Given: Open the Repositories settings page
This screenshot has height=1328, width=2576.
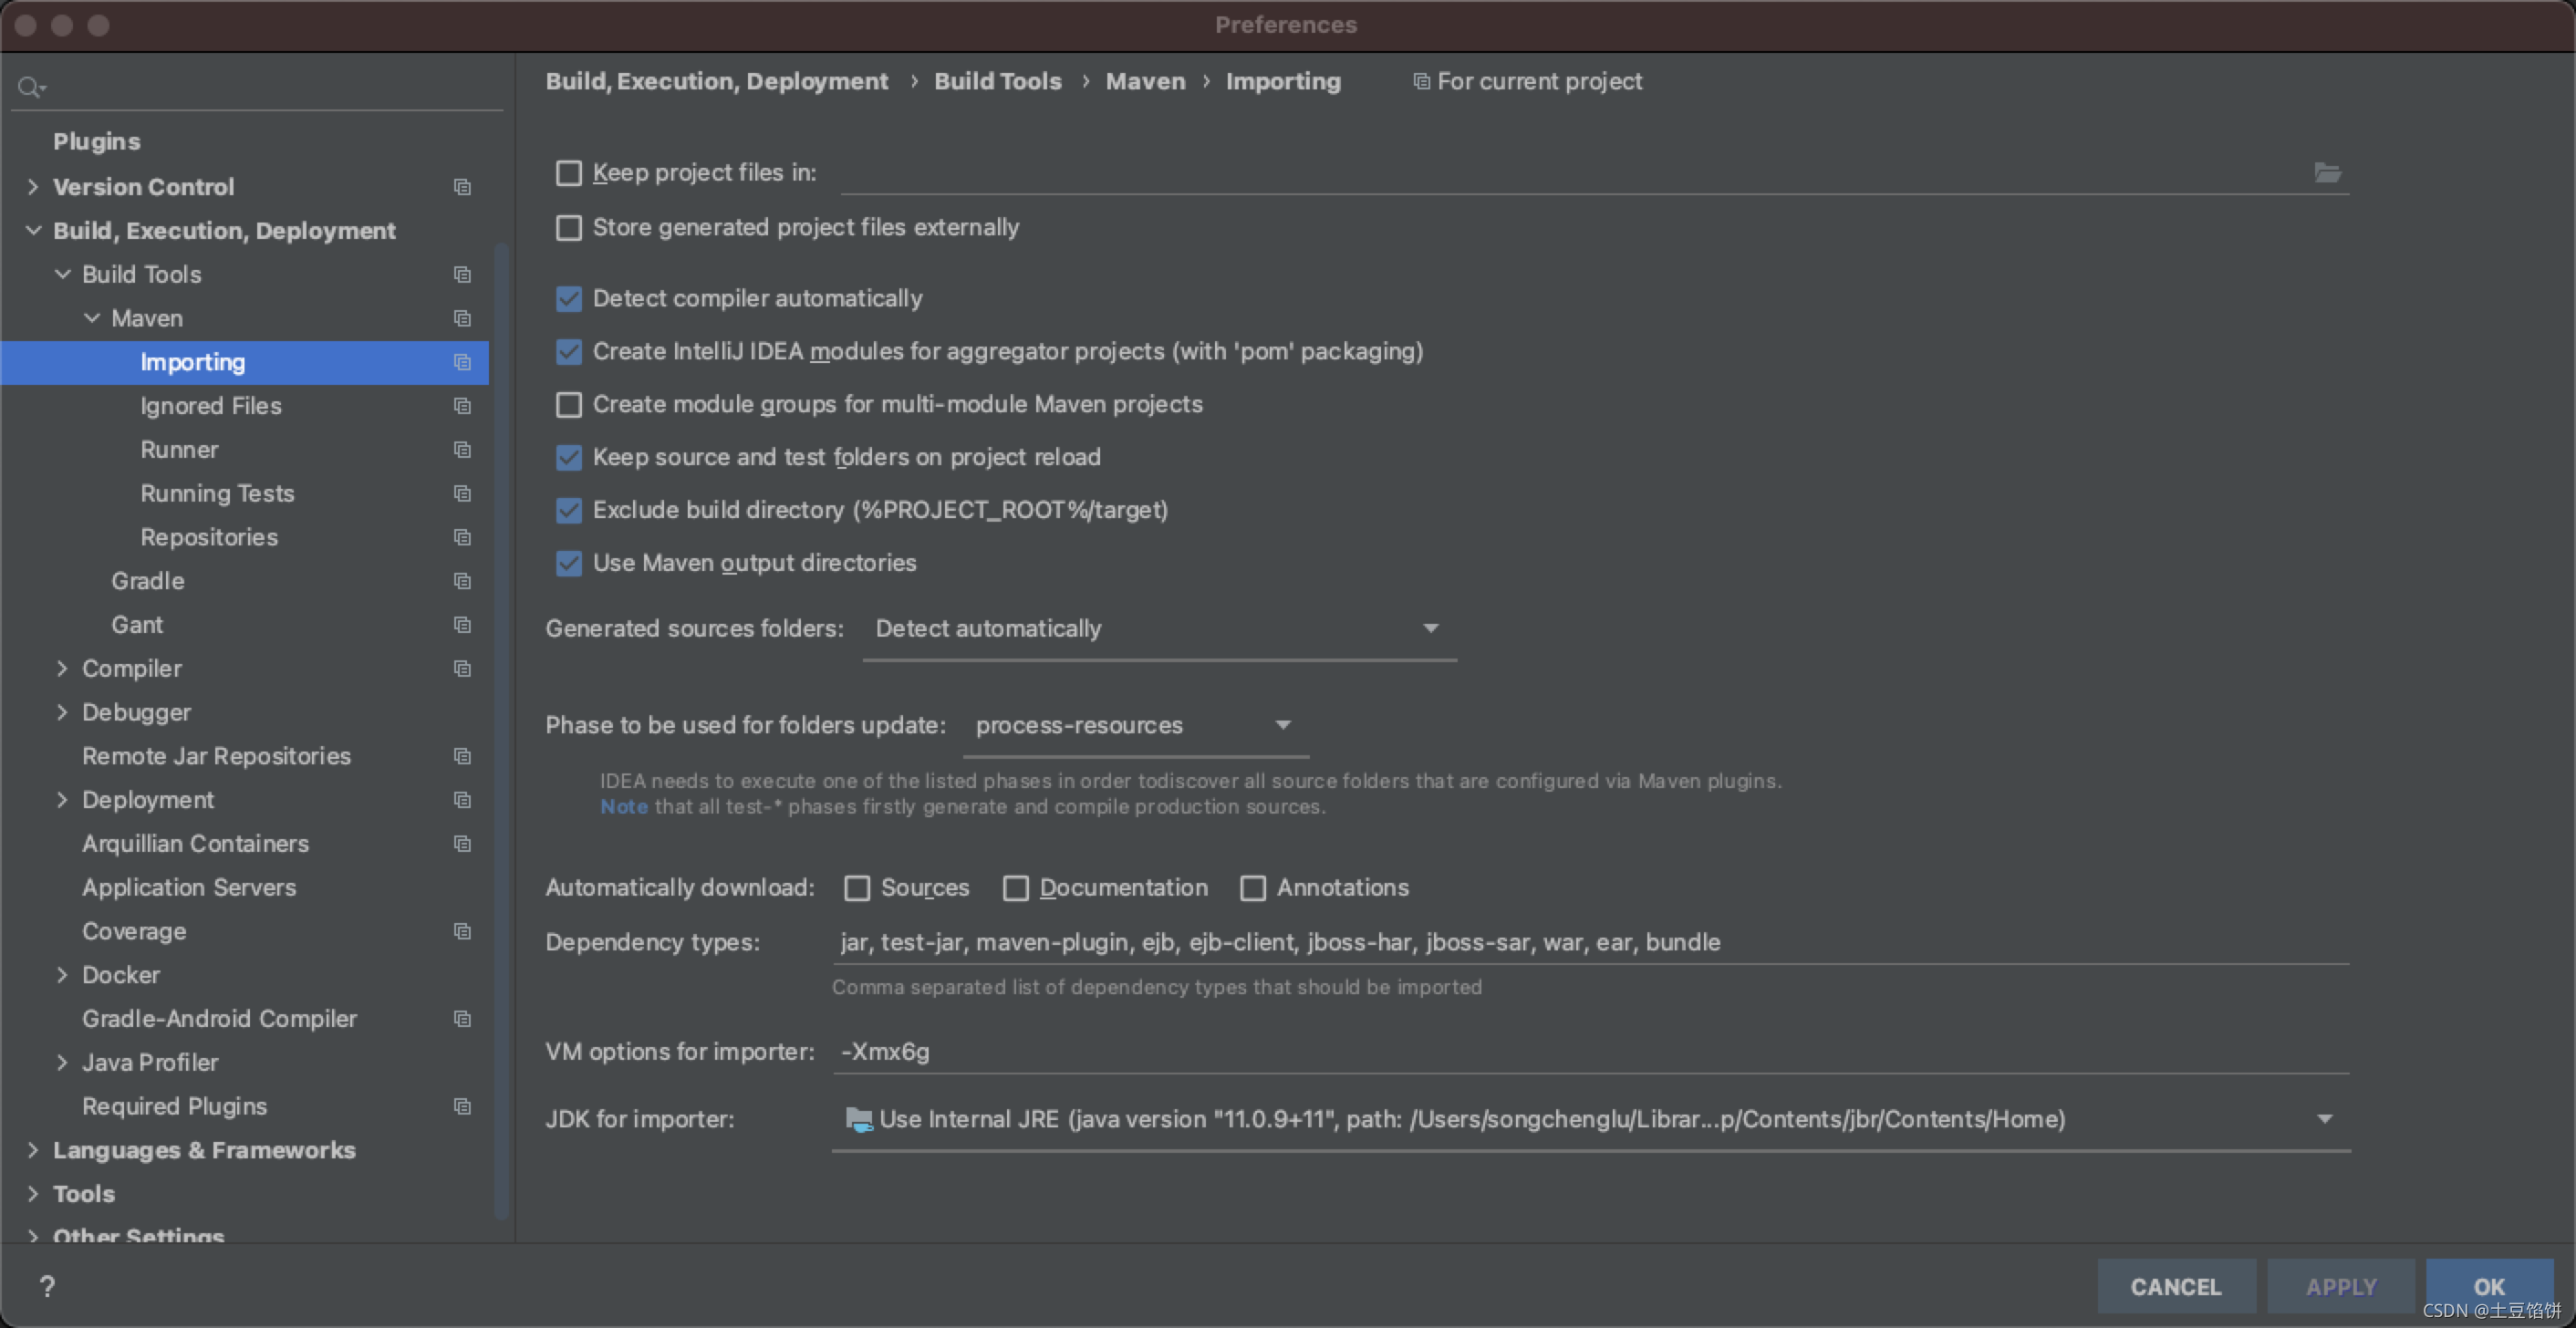Looking at the screenshot, I should [x=209, y=537].
